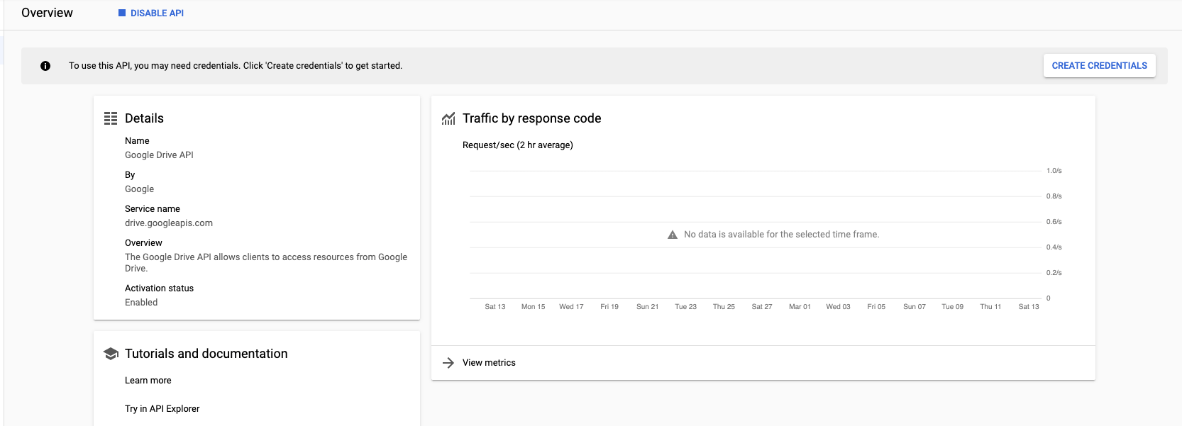1182x426 pixels.
Task: Click the Google Drive API name value
Action: [159, 155]
